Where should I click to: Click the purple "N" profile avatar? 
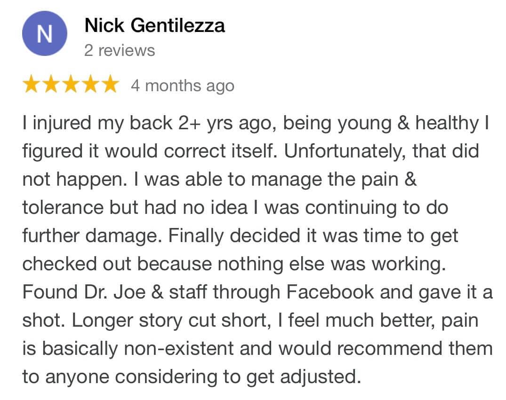(x=45, y=34)
